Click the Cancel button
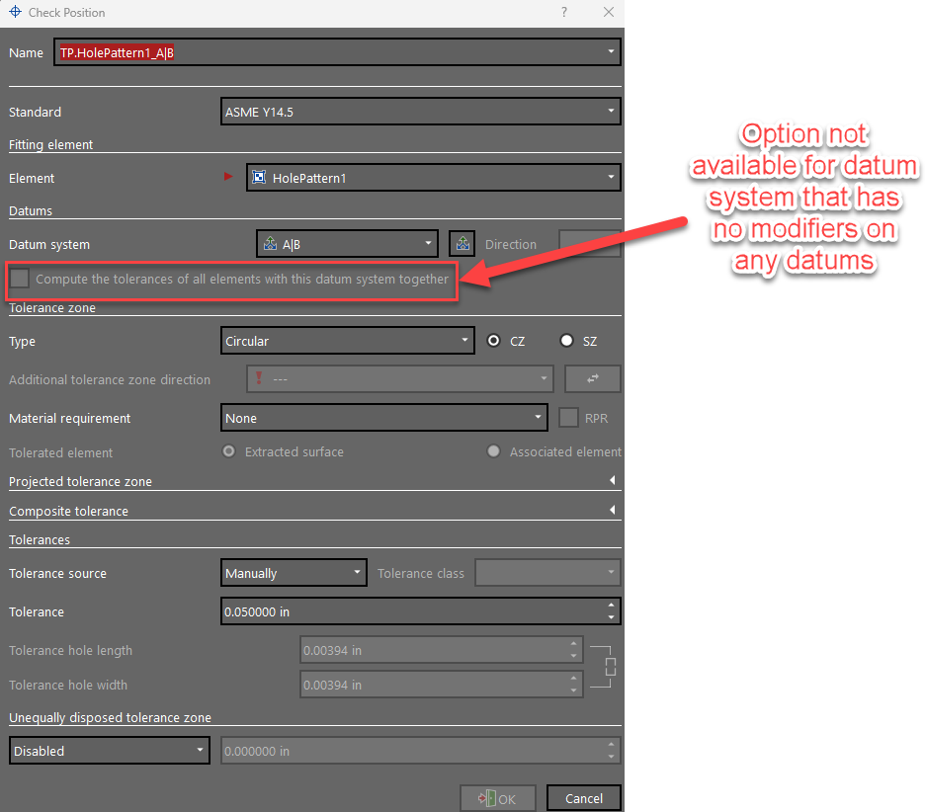 583,798
